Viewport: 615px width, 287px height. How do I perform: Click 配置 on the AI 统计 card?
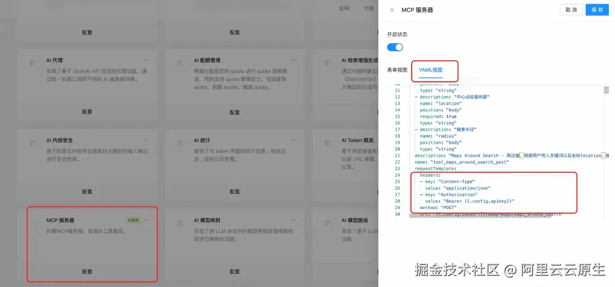point(235,192)
